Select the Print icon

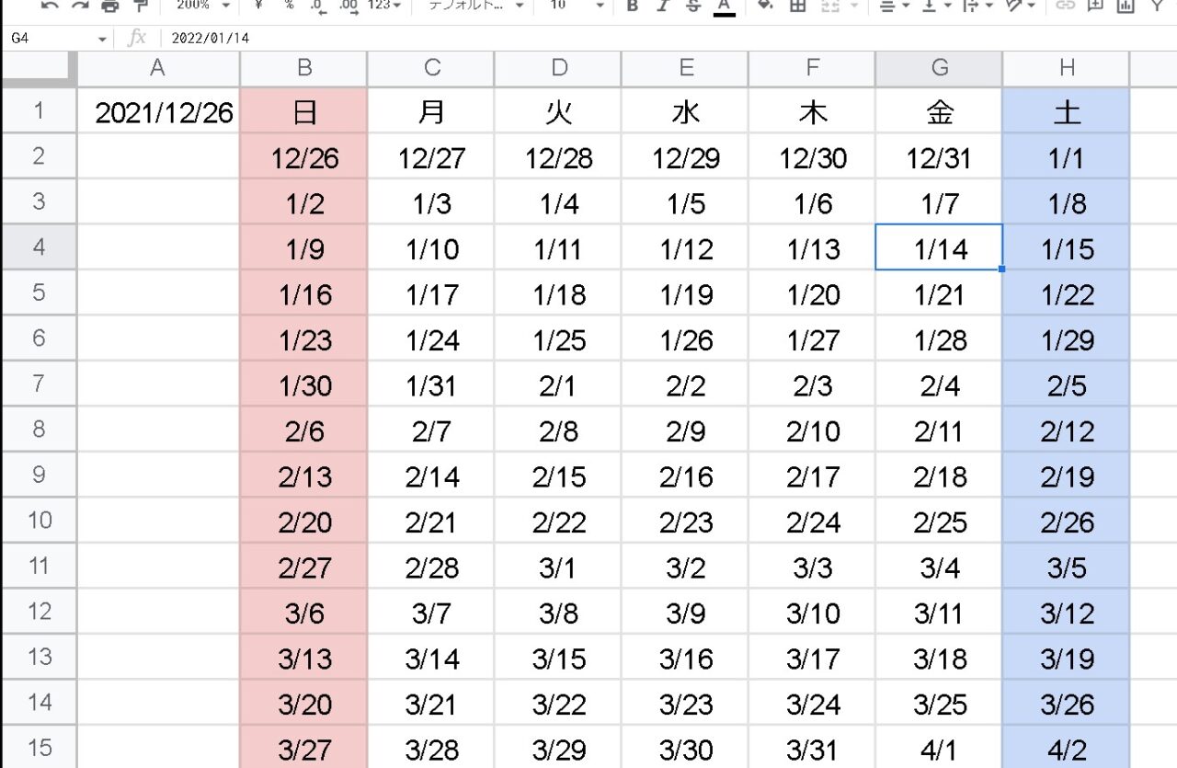coord(109,7)
